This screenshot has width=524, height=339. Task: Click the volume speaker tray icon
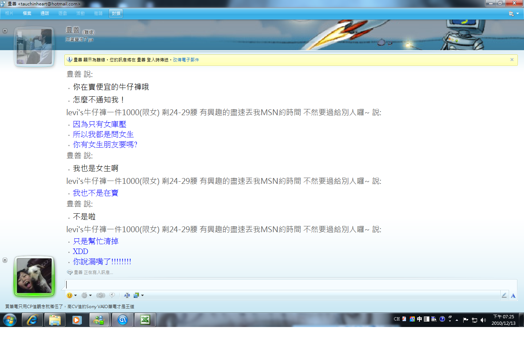click(x=483, y=320)
